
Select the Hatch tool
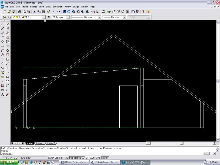tap(2, 86)
